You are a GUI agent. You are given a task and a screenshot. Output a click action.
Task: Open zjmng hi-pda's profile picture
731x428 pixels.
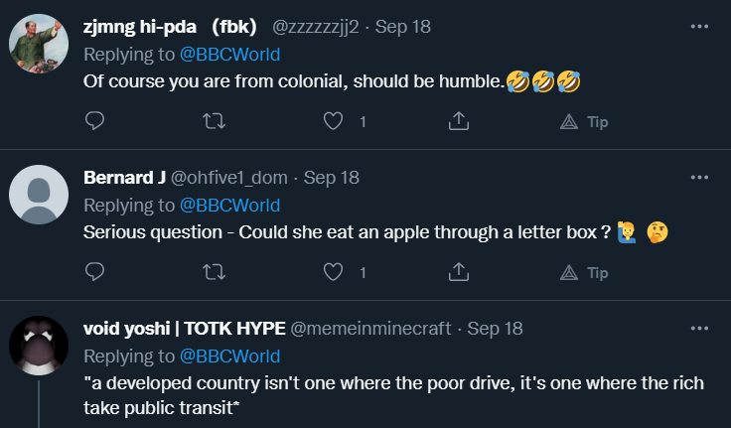click(39, 45)
